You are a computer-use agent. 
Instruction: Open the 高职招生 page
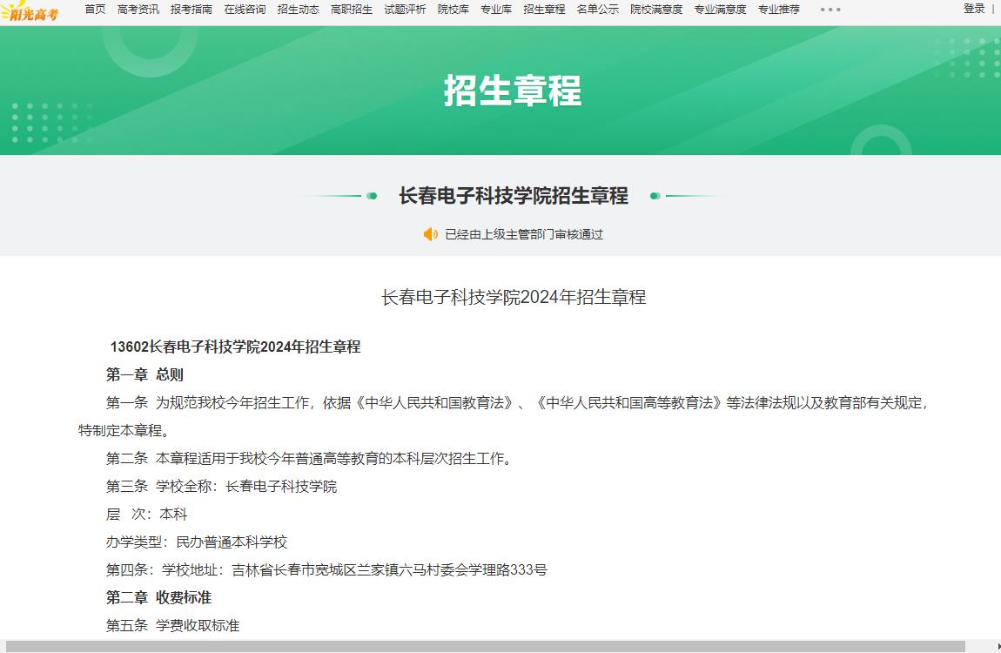coord(352,10)
